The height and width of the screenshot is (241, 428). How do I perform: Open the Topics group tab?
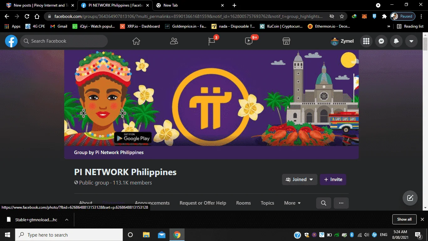(267, 203)
